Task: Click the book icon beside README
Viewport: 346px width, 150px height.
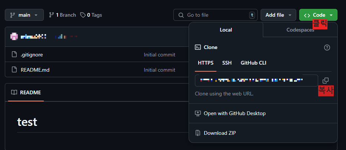Action: click(14, 92)
